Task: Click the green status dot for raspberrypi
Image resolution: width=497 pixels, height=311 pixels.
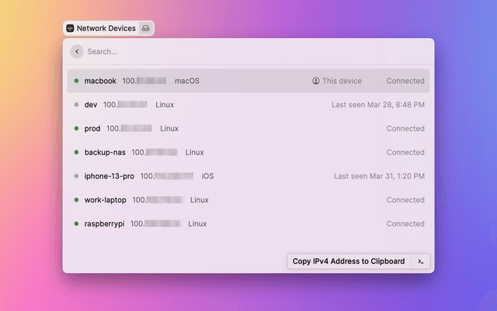Action: [76, 224]
